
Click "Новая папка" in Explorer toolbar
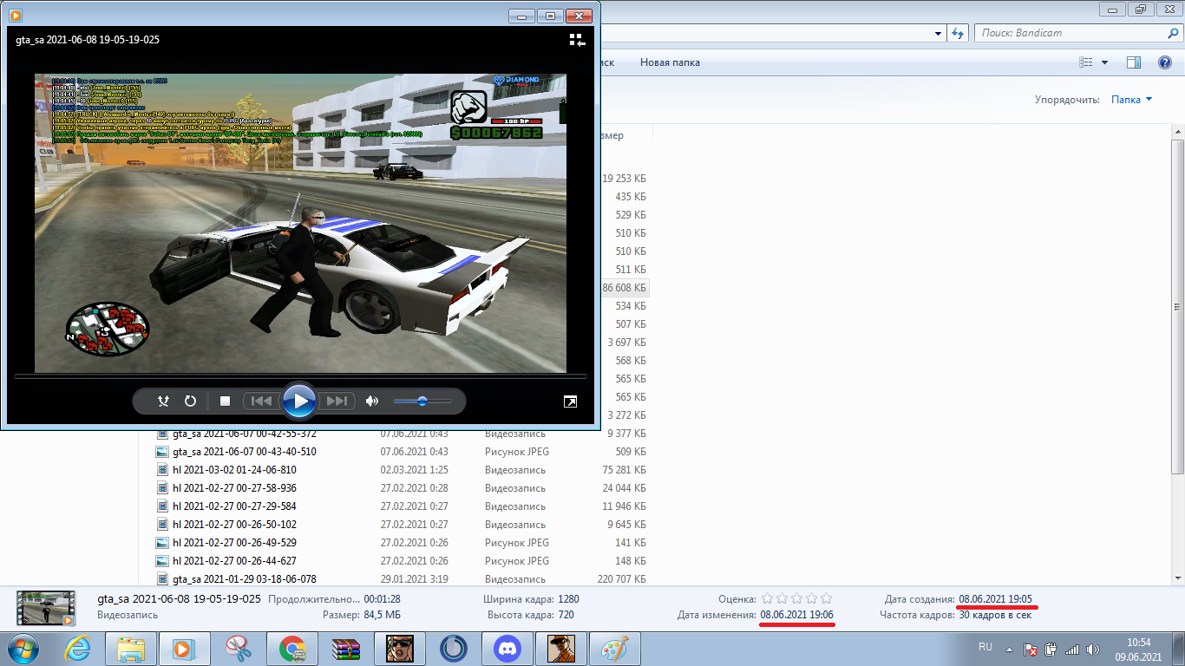click(670, 62)
